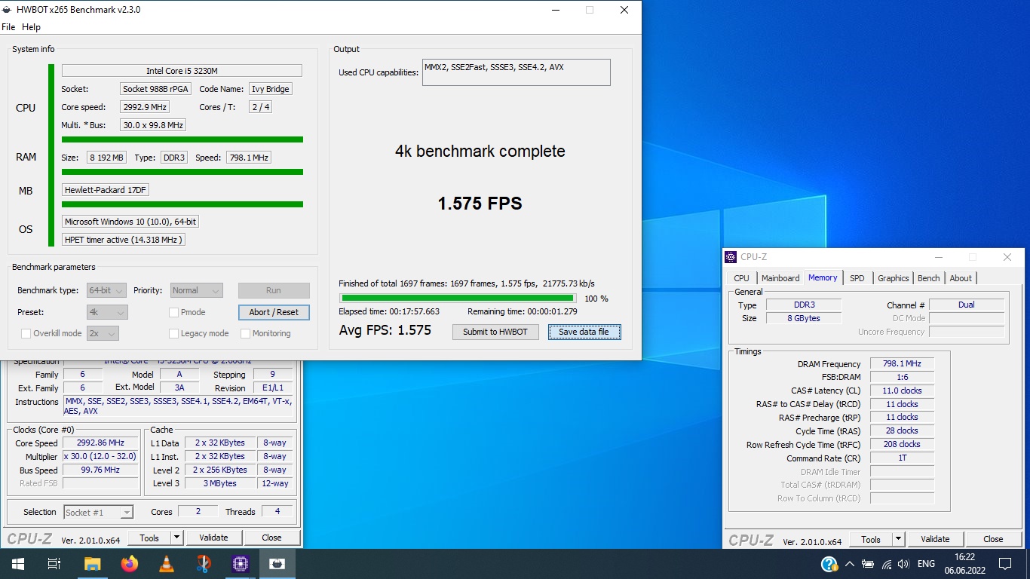Select HWBOT x265 Benchmark taskbar icon
Image resolution: width=1030 pixels, height=579 pixels.
tap(277, 563)
